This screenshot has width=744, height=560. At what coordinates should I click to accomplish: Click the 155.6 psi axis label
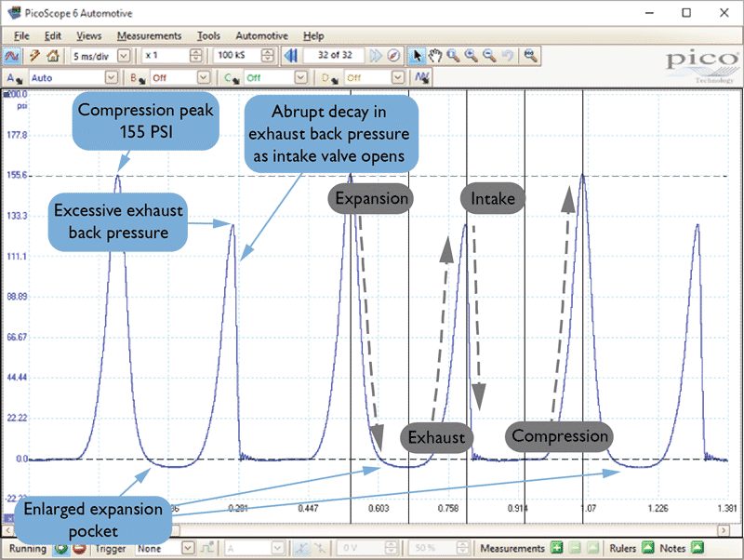coord(17,175)
